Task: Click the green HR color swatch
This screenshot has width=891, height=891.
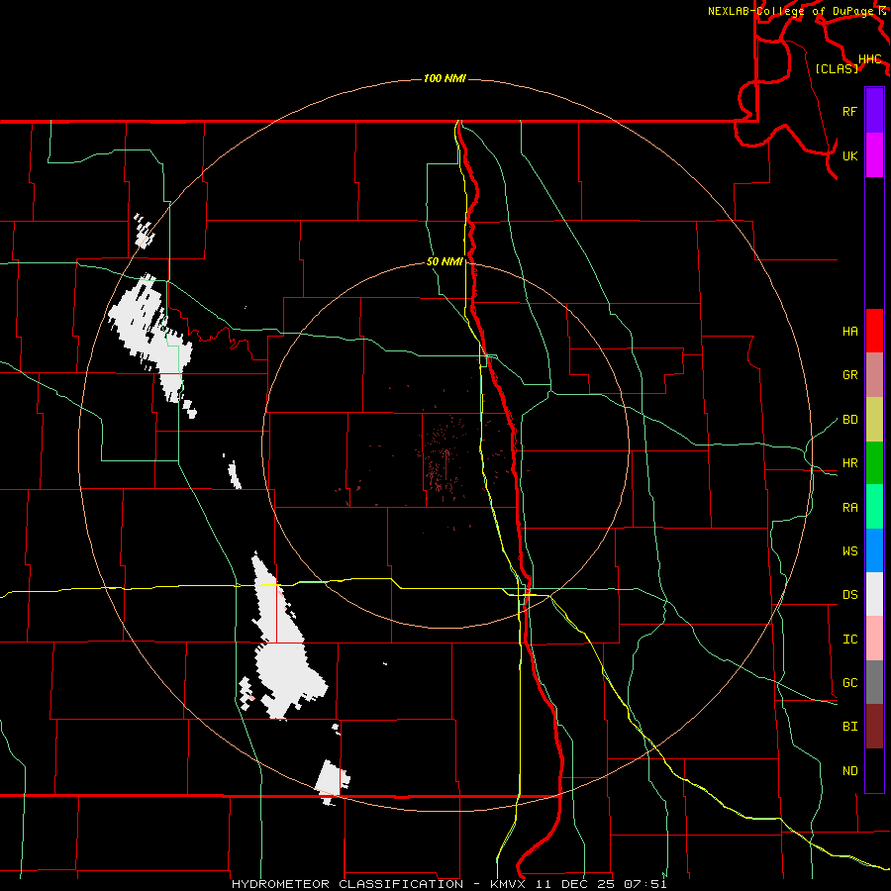Action: point(874,462)
